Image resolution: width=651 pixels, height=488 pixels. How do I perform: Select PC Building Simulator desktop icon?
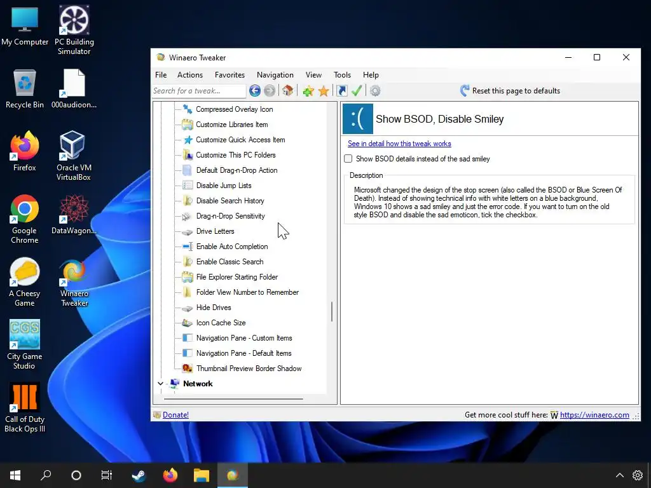tap(74, 30)
